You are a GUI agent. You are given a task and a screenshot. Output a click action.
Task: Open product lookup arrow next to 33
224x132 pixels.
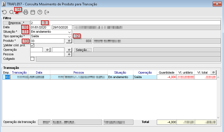pyautogui.click(x=69, y=41)
